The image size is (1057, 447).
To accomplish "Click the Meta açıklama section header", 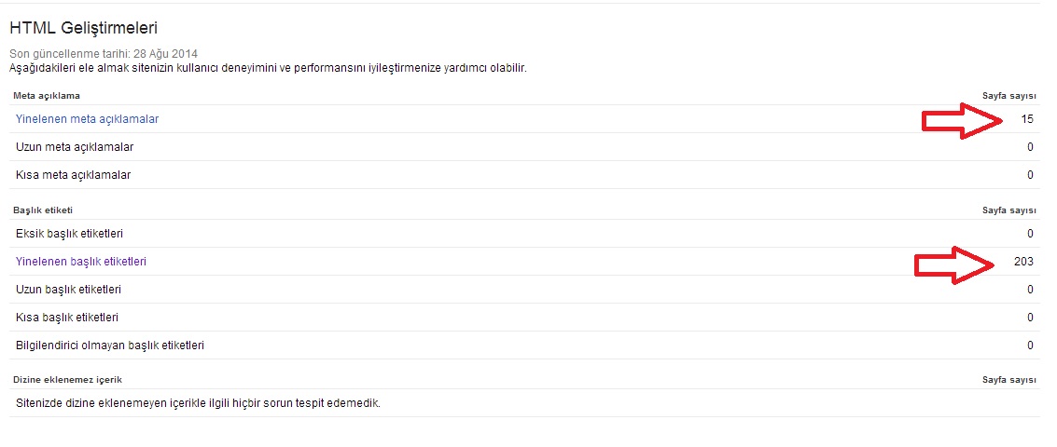I will (x=47, y=96).
